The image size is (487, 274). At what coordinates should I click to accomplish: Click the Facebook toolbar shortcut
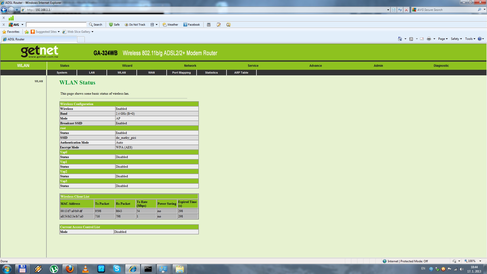point(192,25)
